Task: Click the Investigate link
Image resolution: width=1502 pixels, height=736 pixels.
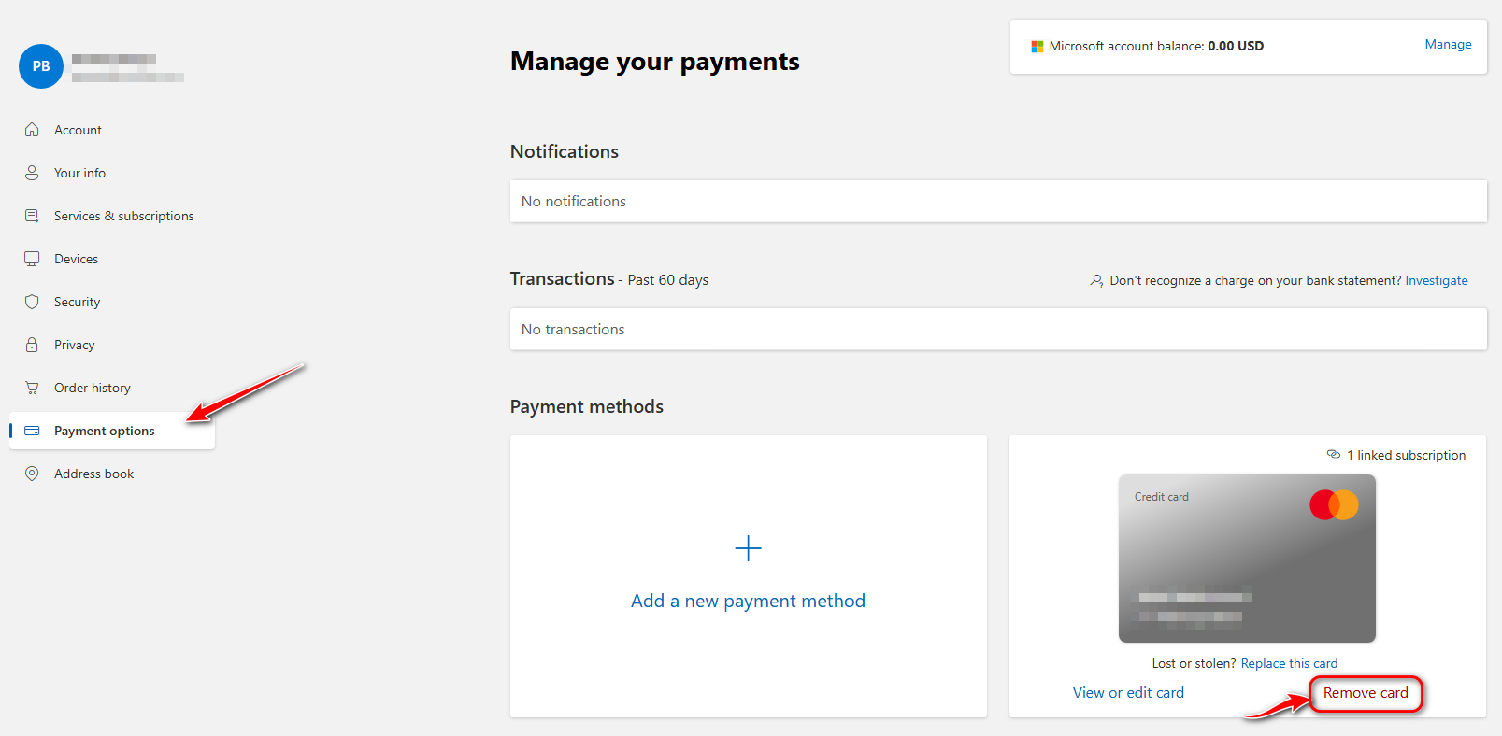Action: pyautogui.click(x=1437, y=280)
